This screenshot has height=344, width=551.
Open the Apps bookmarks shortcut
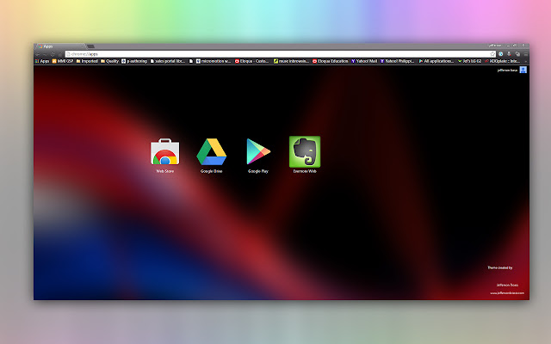click(42, 61)
